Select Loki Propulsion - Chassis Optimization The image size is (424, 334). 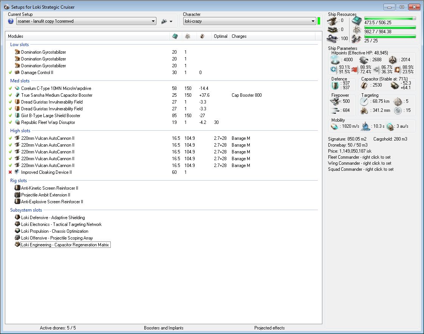55,231
